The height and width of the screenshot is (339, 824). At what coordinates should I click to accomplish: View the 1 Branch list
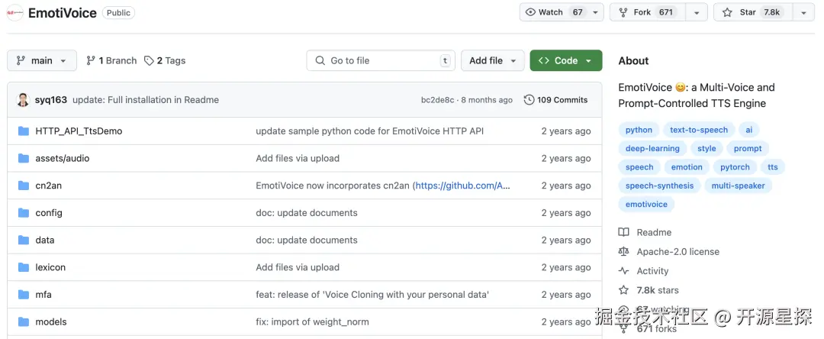(111, 61)
